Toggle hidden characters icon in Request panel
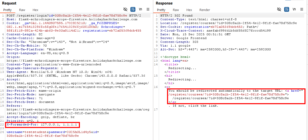Viewport: 308px width, 140px height. [x=125, y=10]
